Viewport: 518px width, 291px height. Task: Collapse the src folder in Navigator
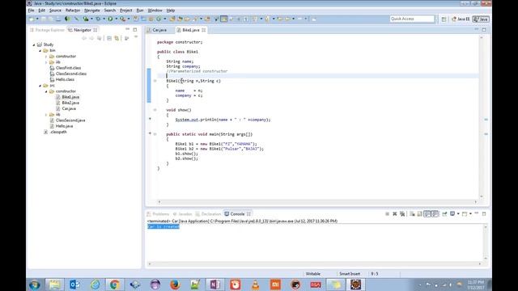point(40,86)
